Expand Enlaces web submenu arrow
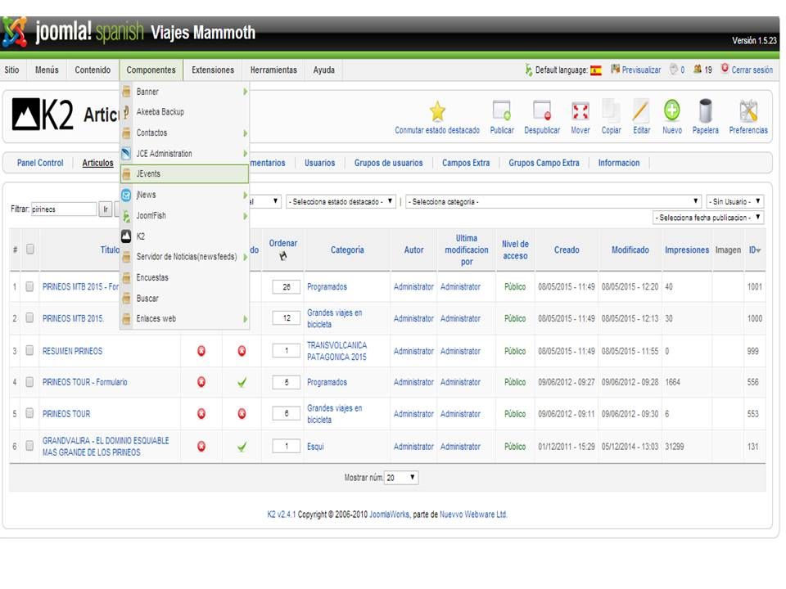This screenshot has width=786, height=589. [x=245, y=318]
